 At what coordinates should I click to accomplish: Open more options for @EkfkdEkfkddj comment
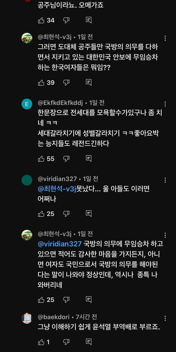coord(165,104)
